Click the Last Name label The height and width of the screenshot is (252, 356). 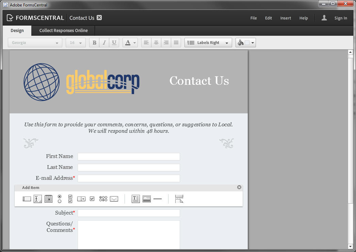click(60, 167)
